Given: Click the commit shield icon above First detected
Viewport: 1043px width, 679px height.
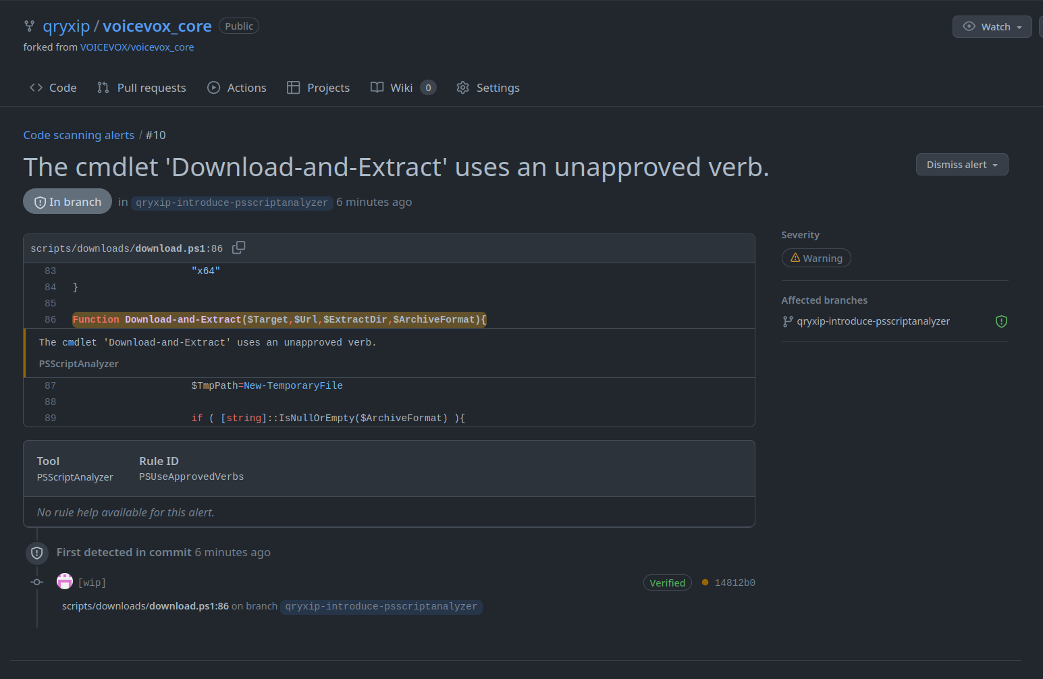Looking at the screenshot, I should [36, 553].
